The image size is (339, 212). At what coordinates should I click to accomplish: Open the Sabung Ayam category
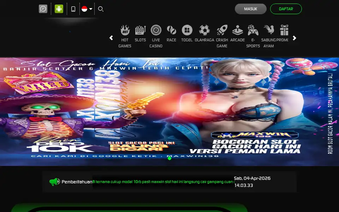[268, 36]
